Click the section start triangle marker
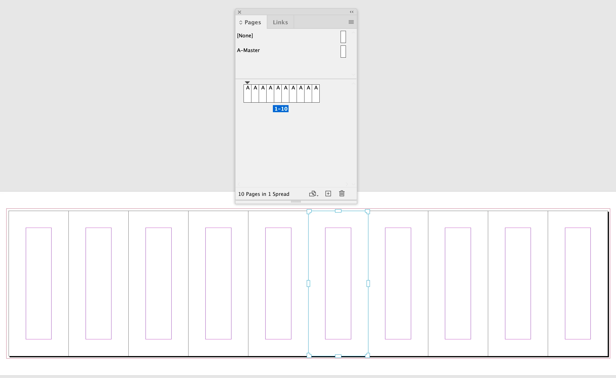The image size is (616, 378). tap(247, 83)
